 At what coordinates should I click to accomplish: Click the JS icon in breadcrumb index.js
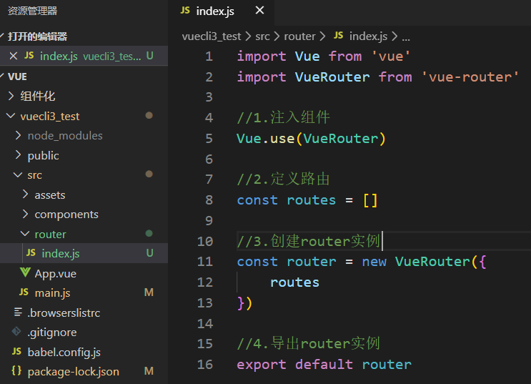(339, 36)
